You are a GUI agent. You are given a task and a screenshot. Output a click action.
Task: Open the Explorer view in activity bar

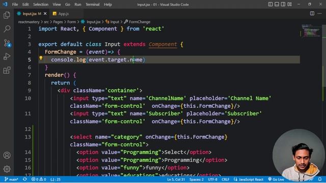(x=7, y=15)
